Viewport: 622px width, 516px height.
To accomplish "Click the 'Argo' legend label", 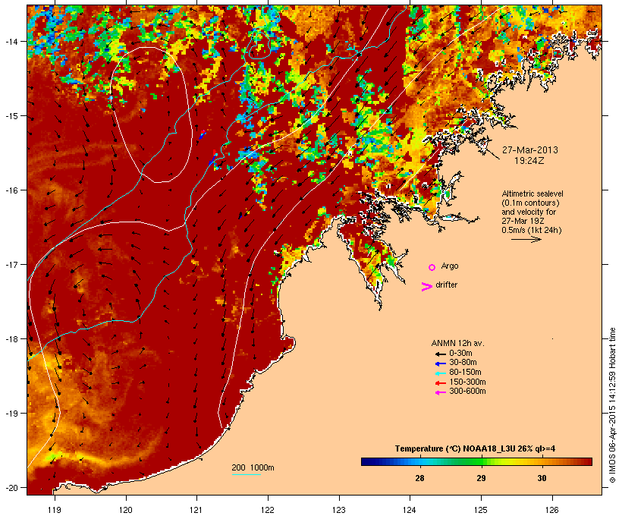I will point(450,266).
